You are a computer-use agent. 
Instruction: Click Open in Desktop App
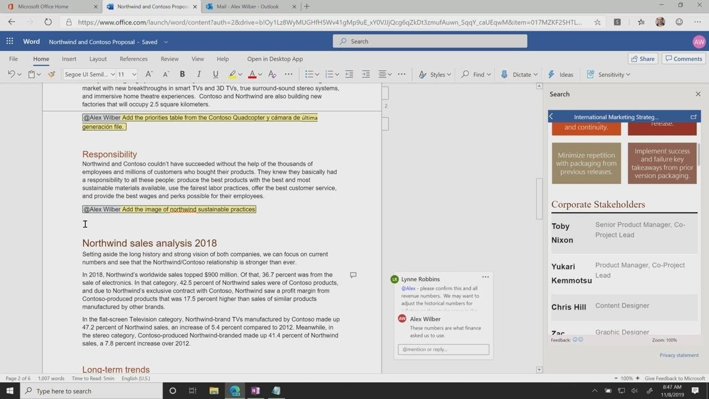pyautogui.click(x=275, y=59)
